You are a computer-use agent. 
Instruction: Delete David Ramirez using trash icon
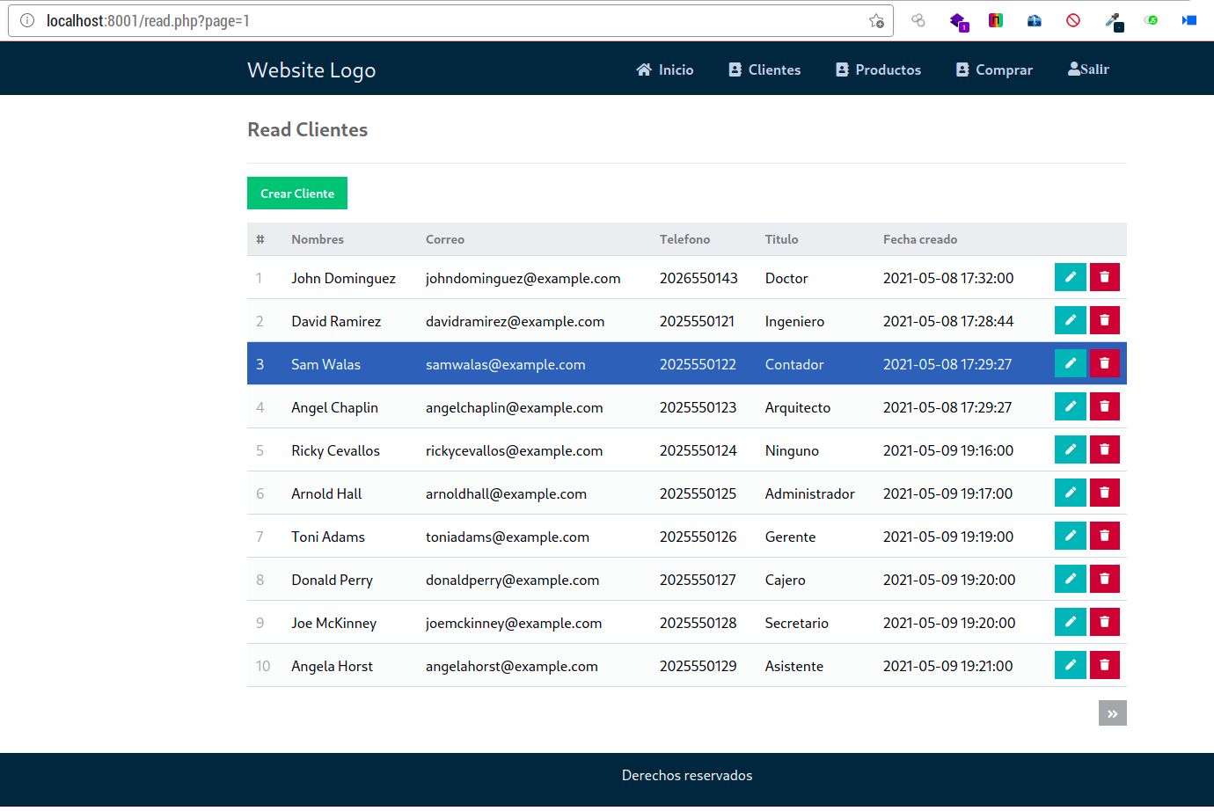(1105, 320)
